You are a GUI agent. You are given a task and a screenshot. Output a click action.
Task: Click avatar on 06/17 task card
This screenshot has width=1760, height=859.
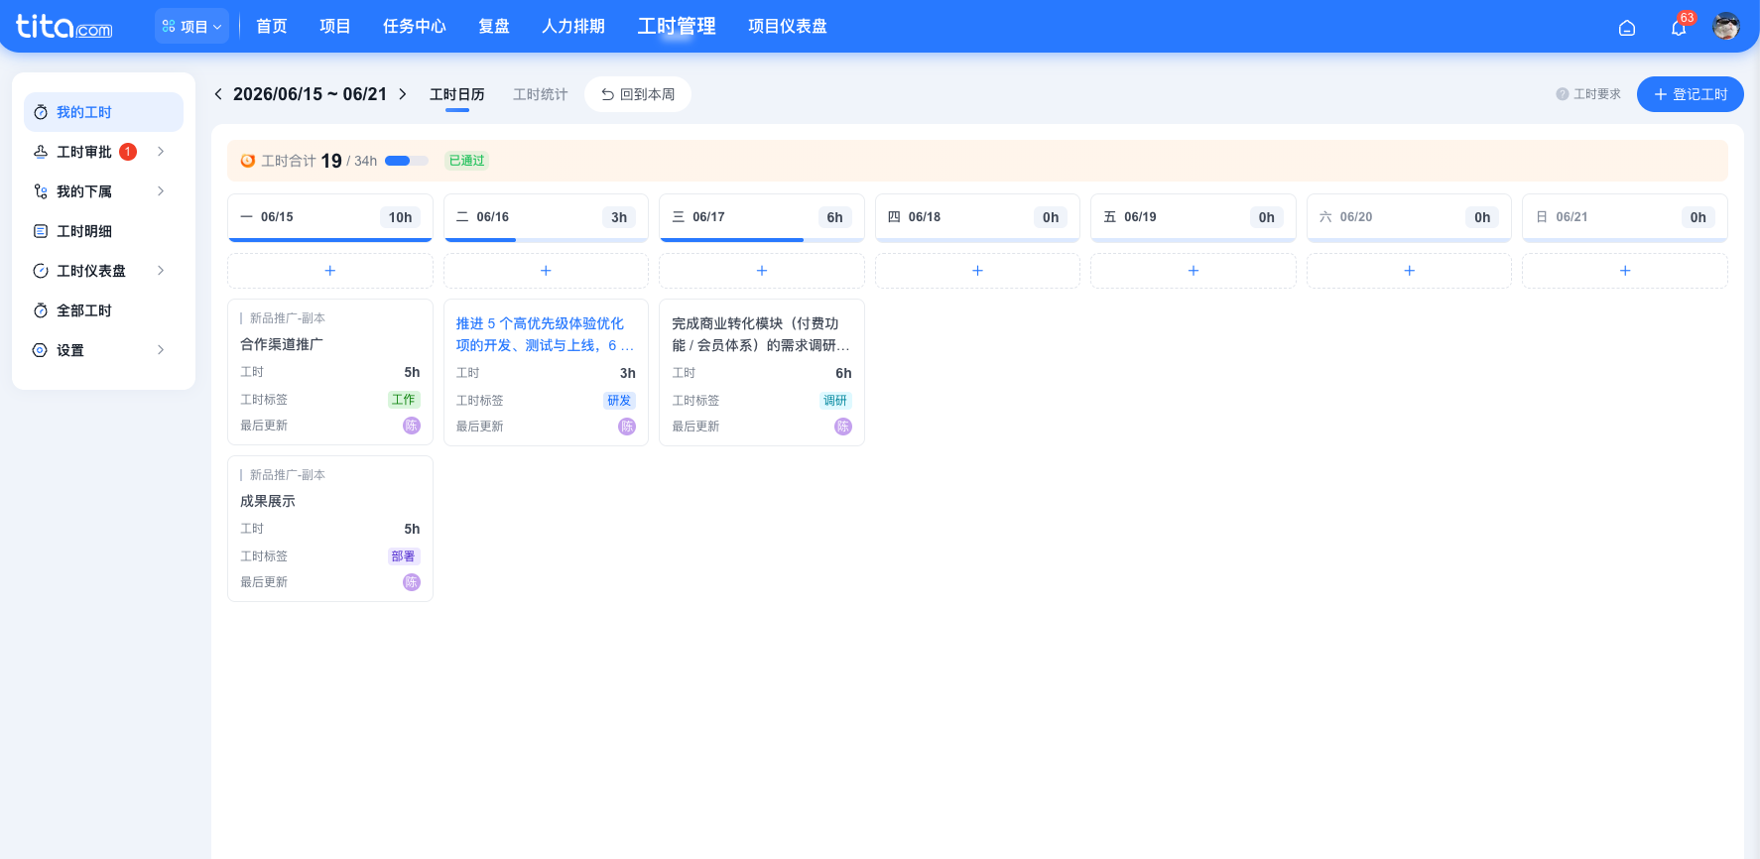pos(843,427)
